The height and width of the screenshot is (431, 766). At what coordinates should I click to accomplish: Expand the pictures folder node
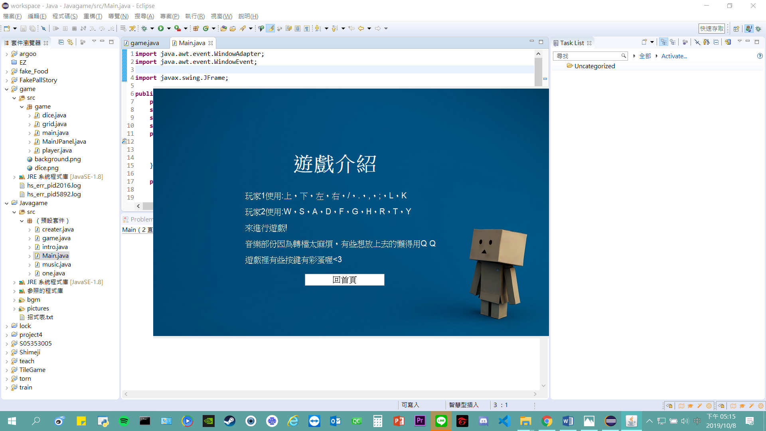14,308
